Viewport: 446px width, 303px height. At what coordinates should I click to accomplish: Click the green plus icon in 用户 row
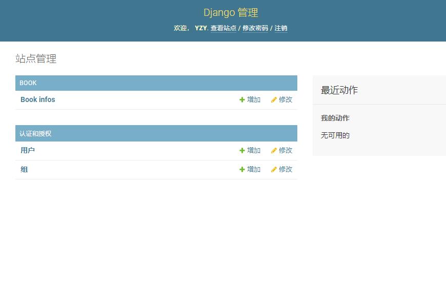click(242, 150)
